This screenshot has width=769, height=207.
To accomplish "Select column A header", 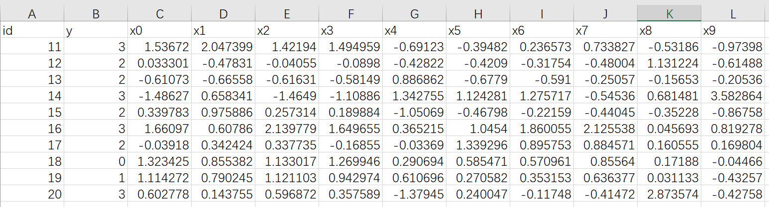I will tap(32, 15).
